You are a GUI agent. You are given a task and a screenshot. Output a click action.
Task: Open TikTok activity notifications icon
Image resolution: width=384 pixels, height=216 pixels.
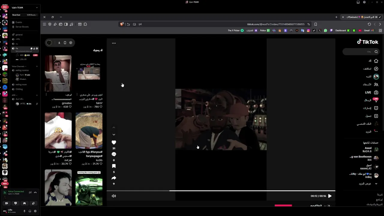(x=376, y=108)
